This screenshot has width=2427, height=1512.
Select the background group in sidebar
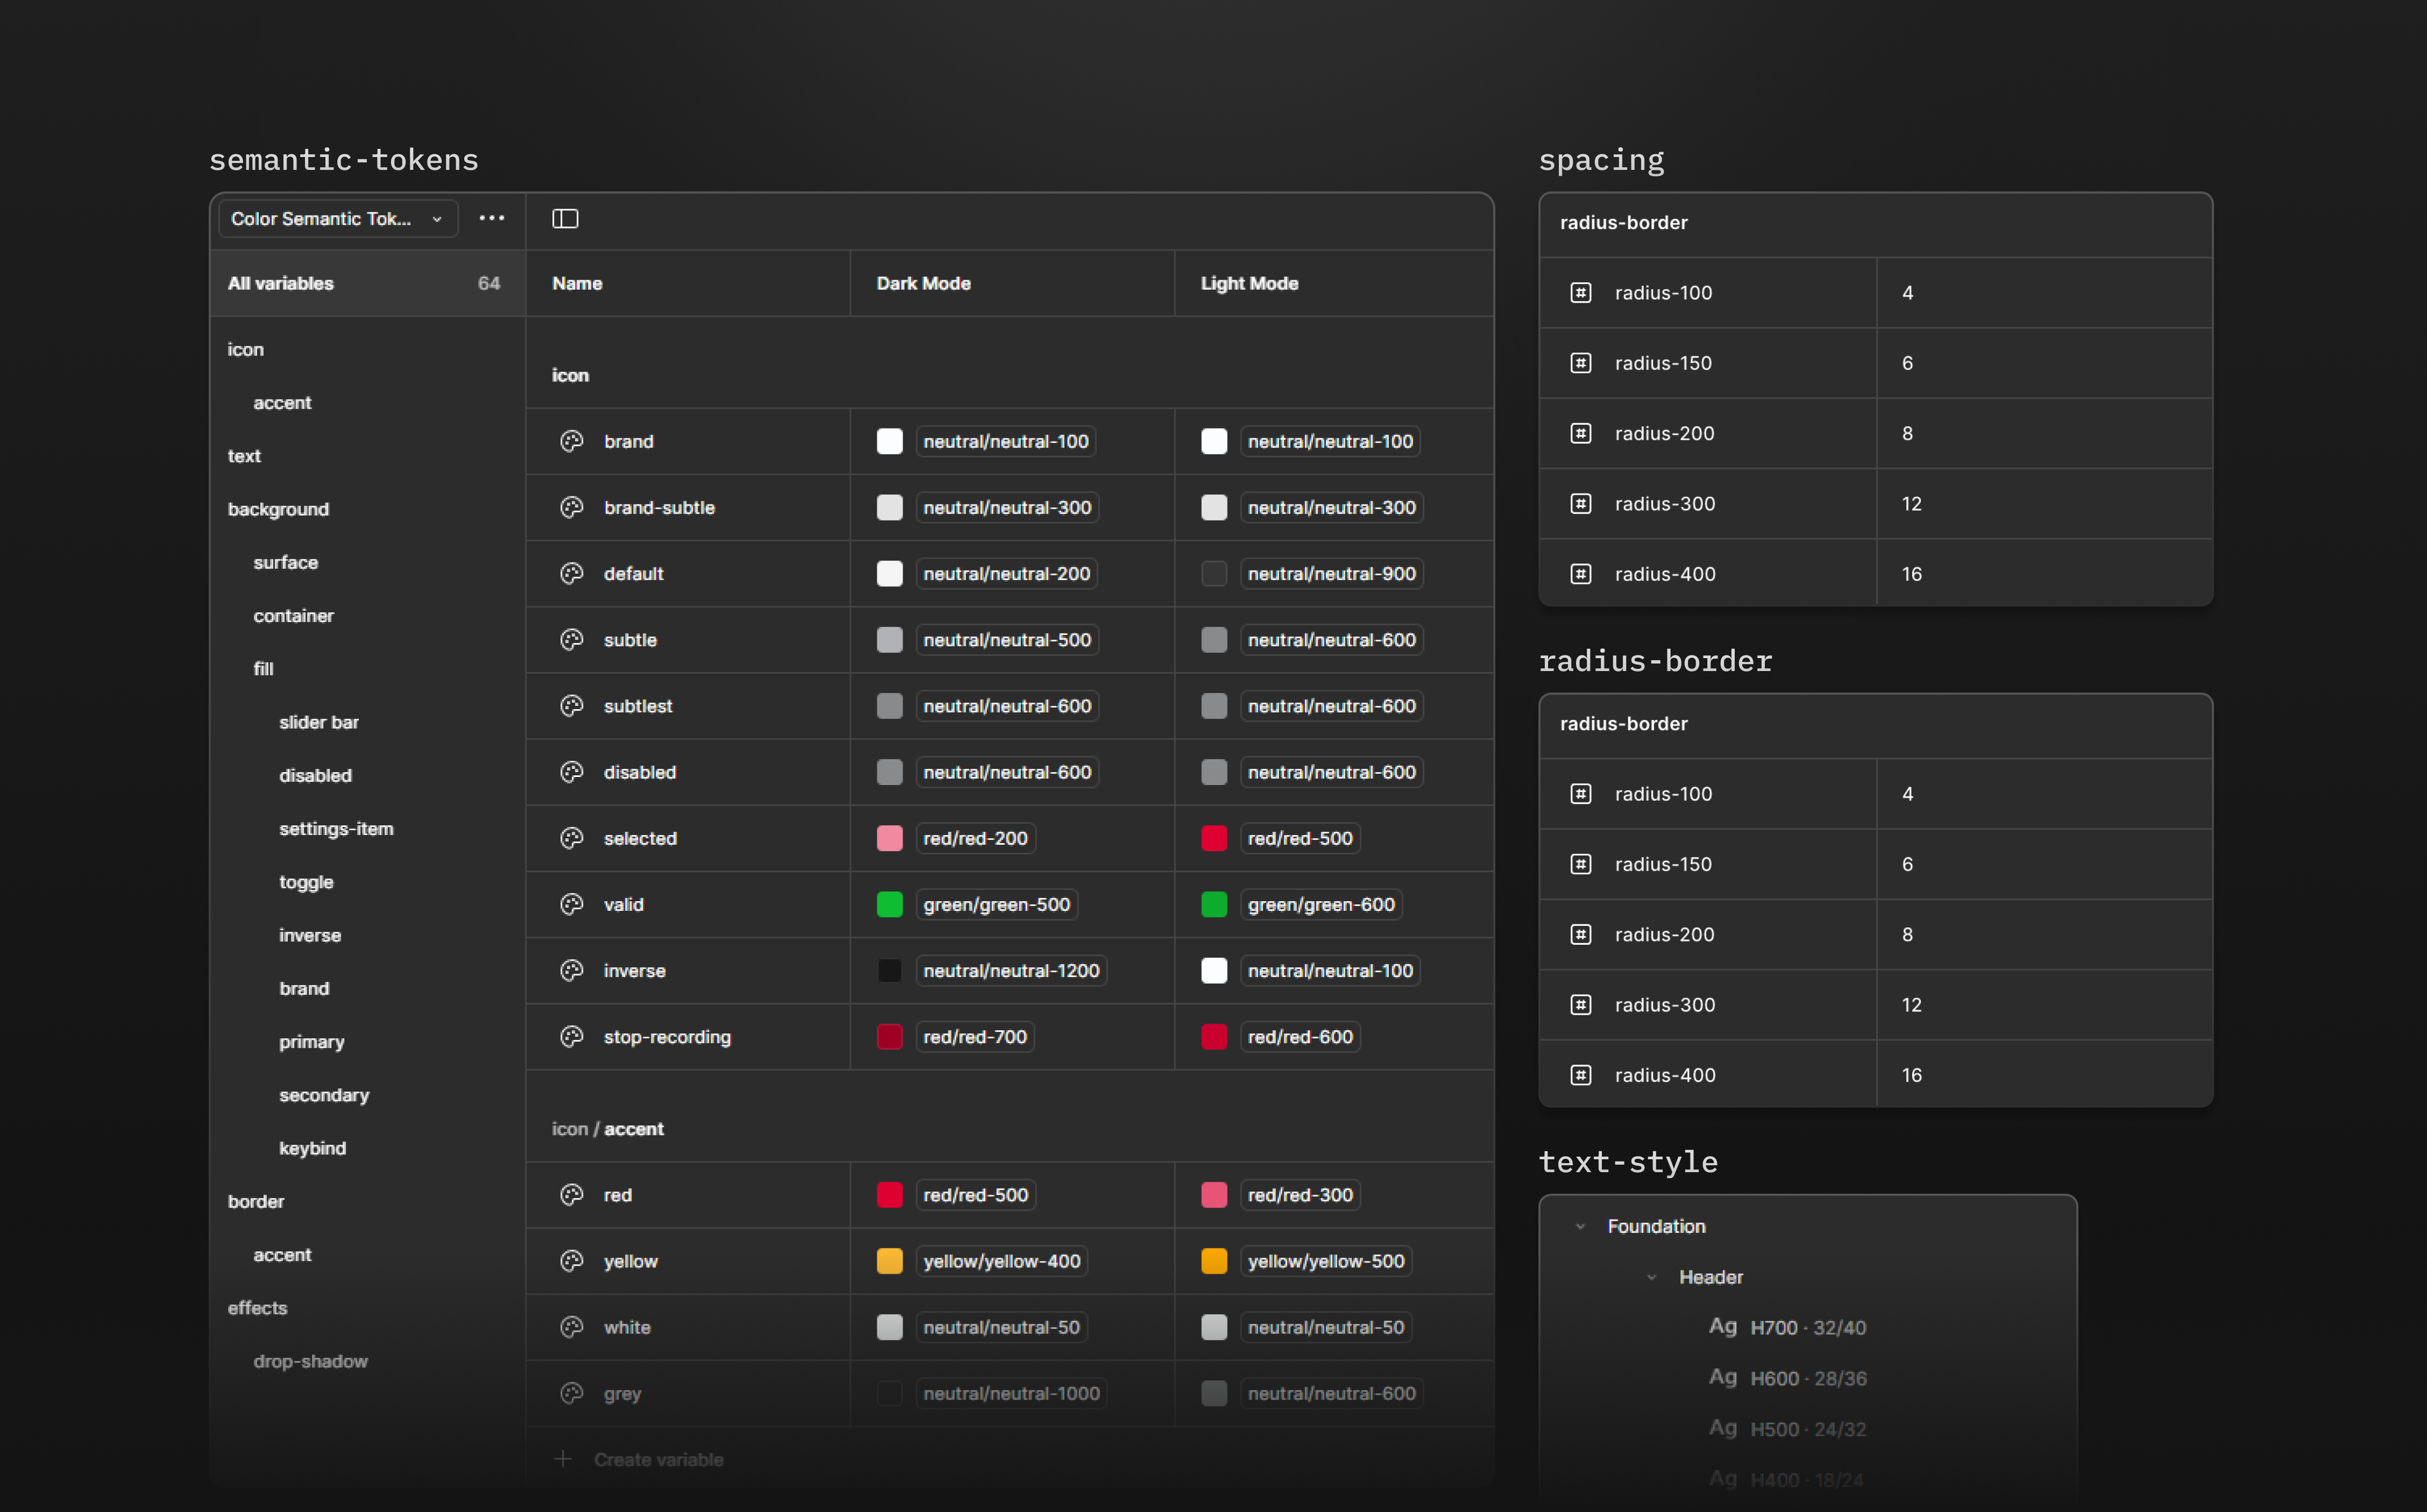coord(278,509)
